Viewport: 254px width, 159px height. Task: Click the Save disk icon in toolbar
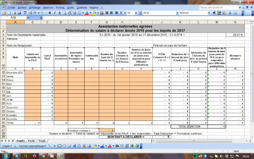[x=19, y=13]
